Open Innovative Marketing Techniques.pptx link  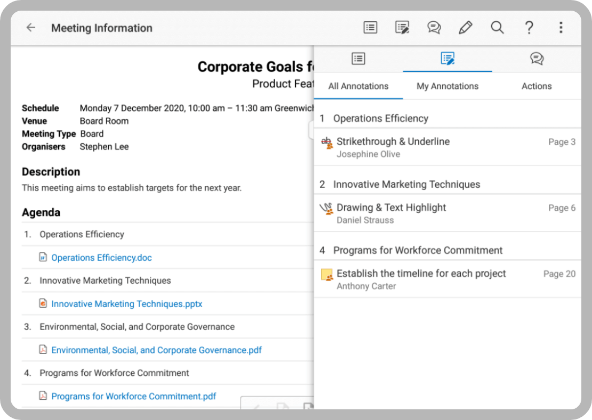tap(126, 304)
